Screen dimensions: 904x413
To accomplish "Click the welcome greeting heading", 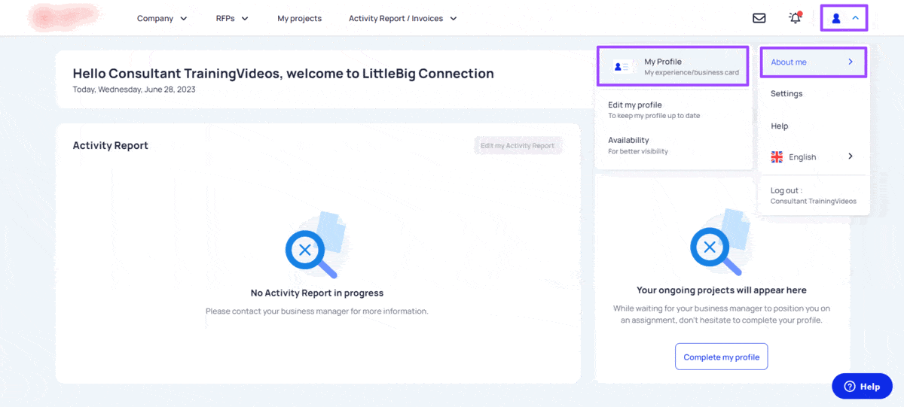I will click(283, 73).
